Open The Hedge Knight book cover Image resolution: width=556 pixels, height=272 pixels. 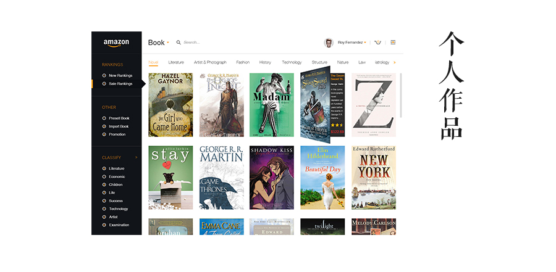point(222,105)
